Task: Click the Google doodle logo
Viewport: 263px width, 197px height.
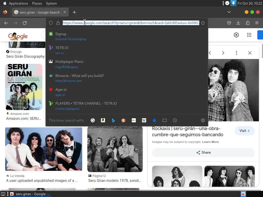Action: 18,36
